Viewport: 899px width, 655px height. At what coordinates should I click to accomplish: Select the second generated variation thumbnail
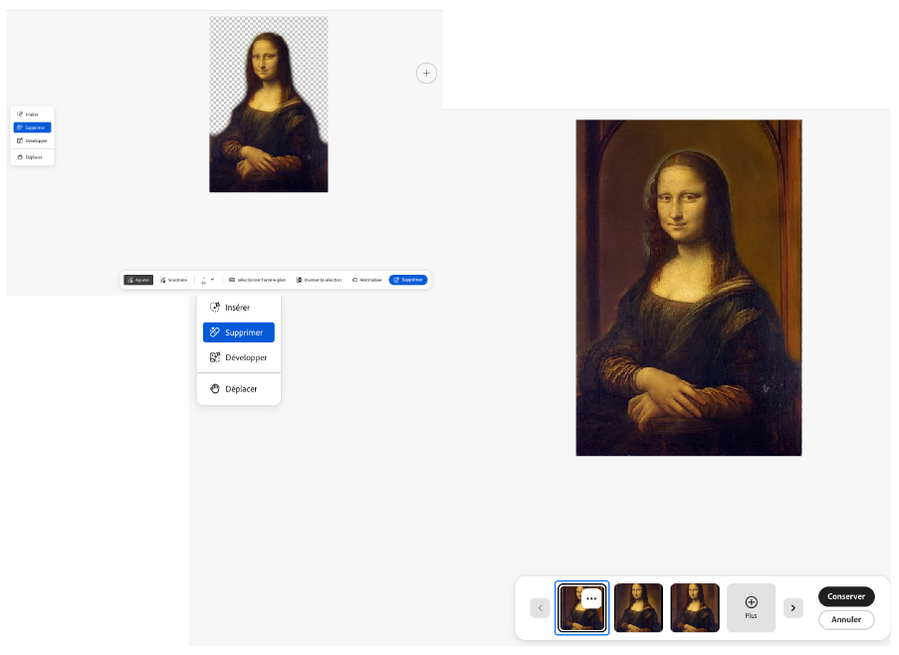tap(638, 607)
